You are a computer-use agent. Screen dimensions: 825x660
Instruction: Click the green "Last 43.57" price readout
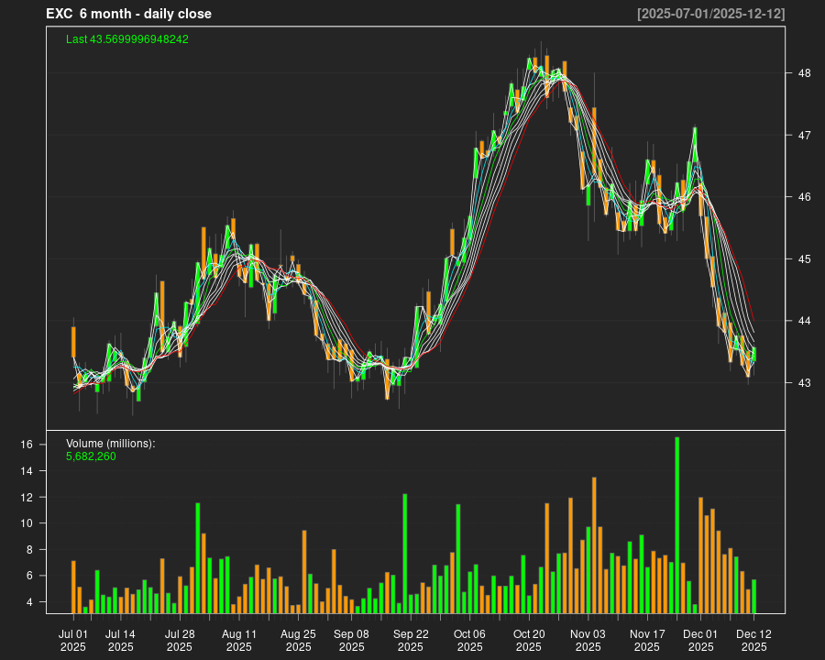pyautogui.click(x=127, y=39)
